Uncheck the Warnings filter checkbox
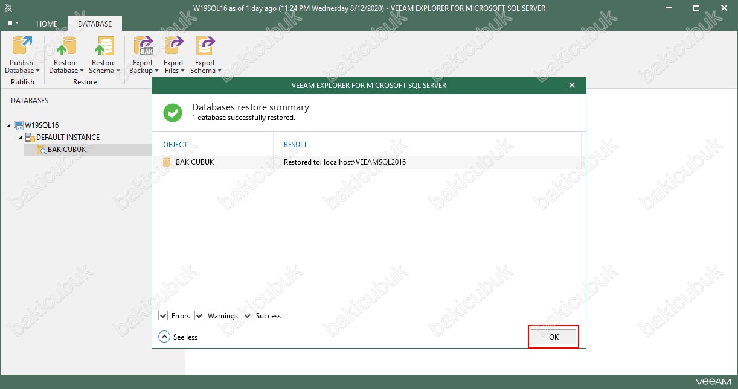The image size is (738, 389). pos(199,316)
